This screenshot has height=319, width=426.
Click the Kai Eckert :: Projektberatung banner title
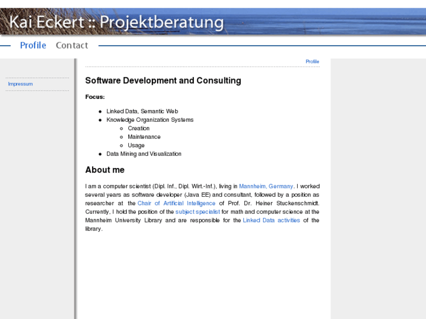coord(117,22)
